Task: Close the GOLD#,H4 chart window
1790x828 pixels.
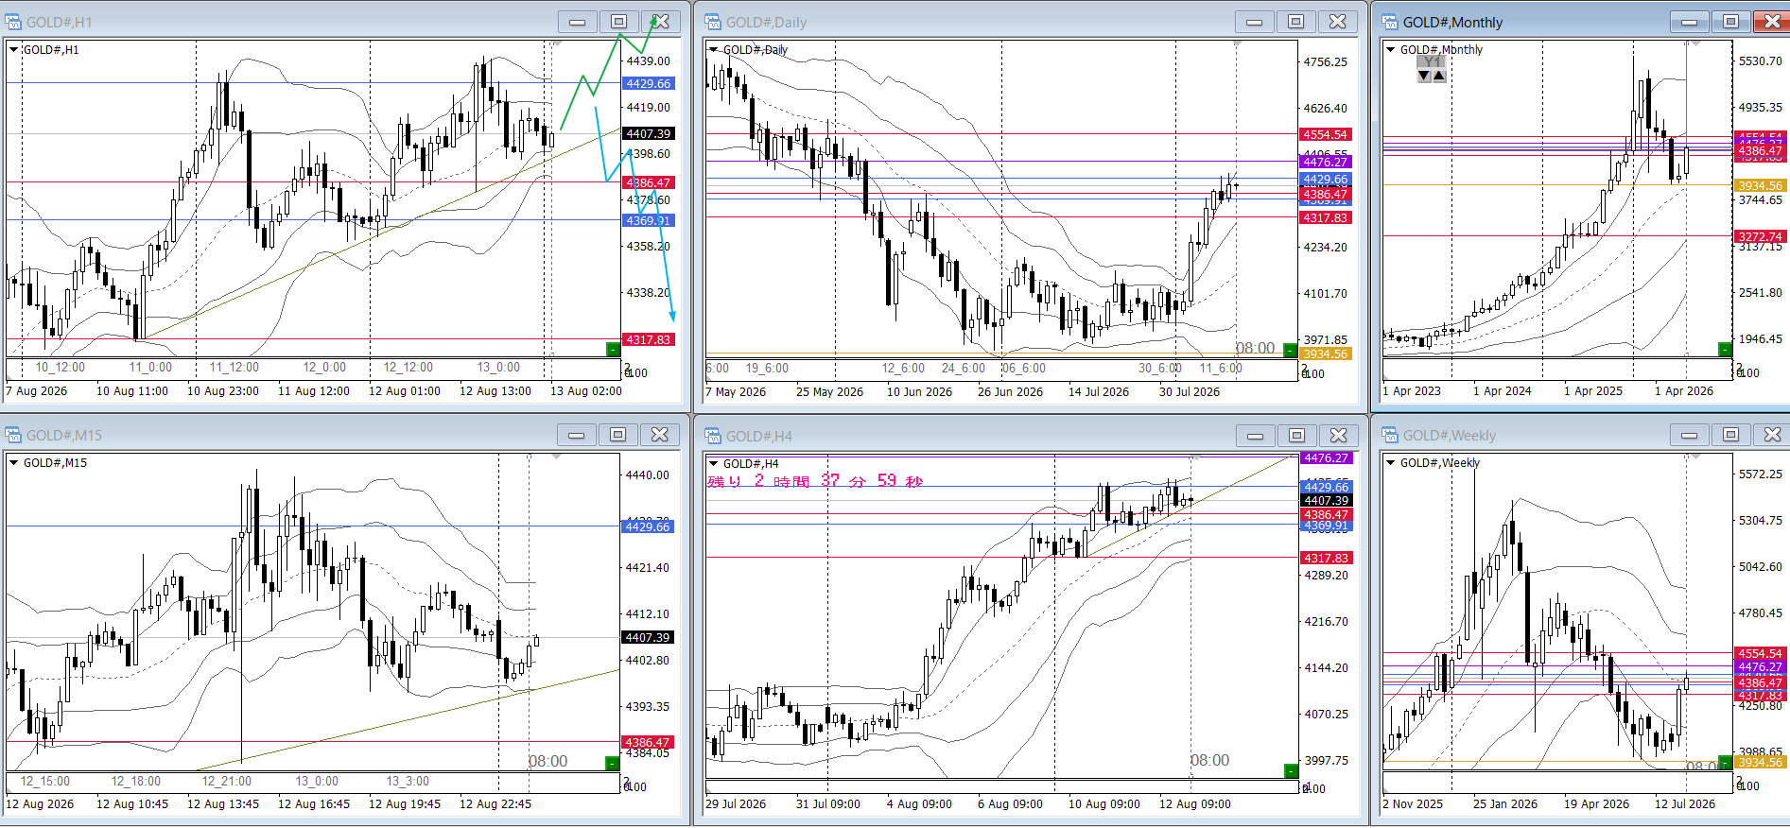Action: (x=1339, y=436)
